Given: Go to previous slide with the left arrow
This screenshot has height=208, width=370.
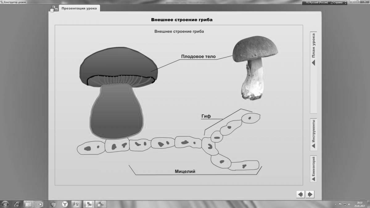Looking at the screenshot, I should point(300,194).
